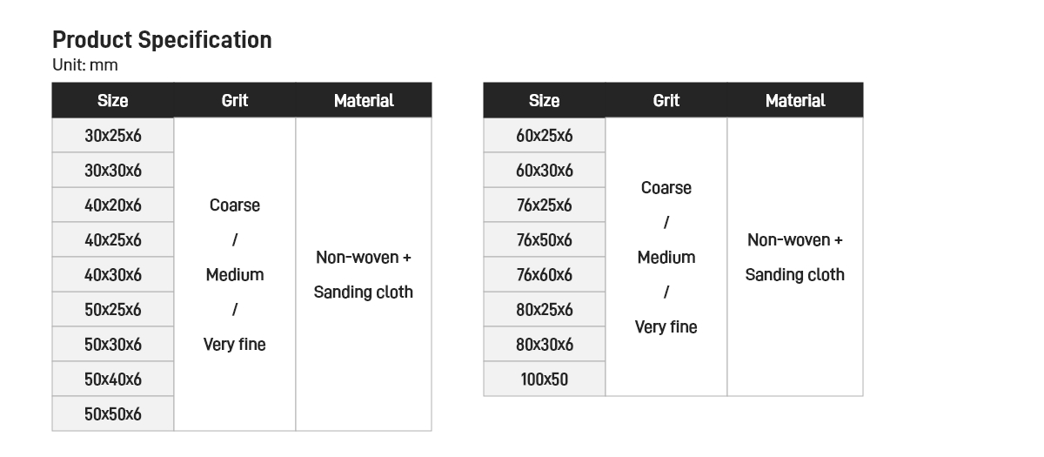Click the Product Specification heading

(162, 40)
